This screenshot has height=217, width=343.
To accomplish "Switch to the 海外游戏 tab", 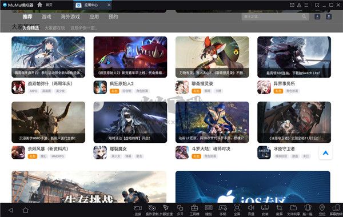I will coord(70,17).
